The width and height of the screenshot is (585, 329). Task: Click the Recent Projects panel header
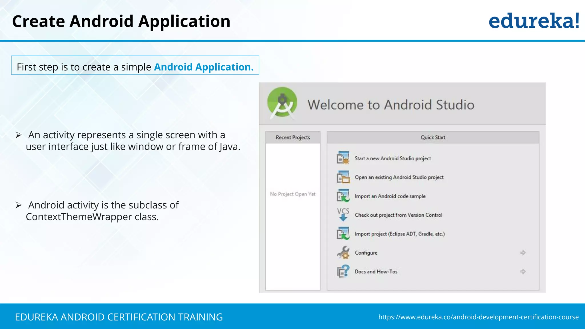click(x=293, y=137)
